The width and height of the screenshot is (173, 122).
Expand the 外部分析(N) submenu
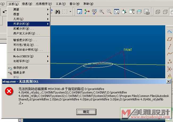pos(29,24)
